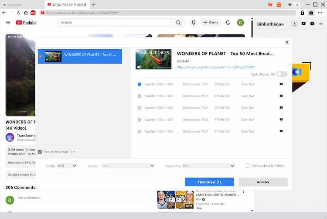Select the third quality option radio button
This screenshot has height=219, width=327.
[140, 108]
